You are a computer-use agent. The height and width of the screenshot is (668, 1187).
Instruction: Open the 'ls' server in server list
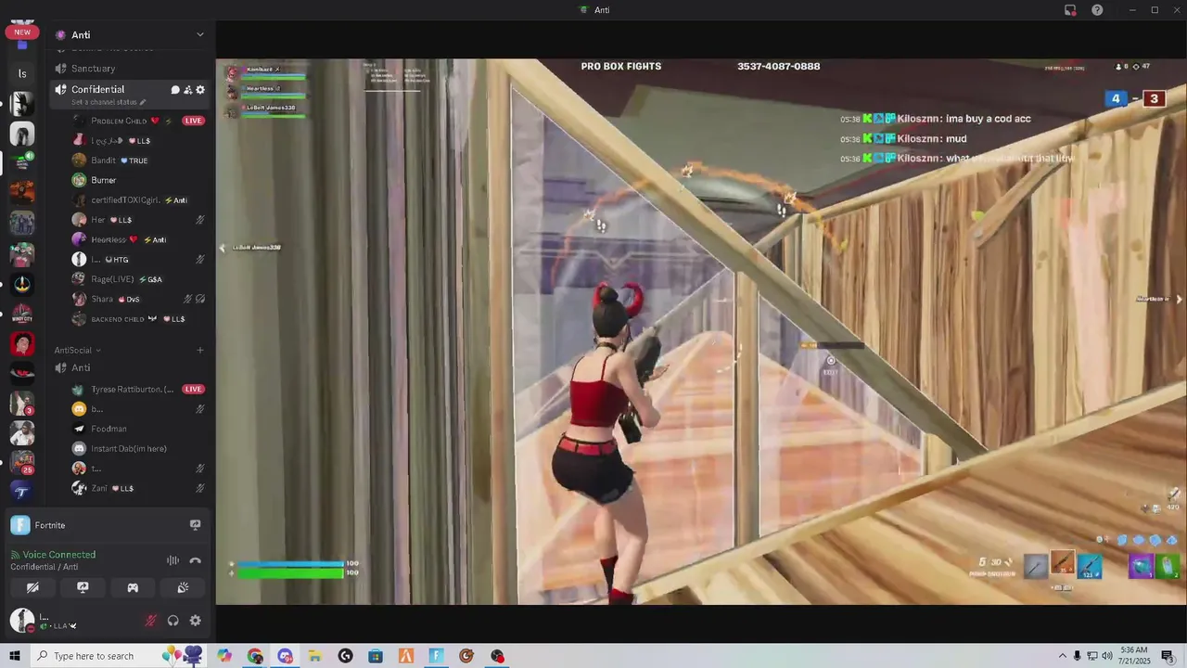click(x=22, y=73)
